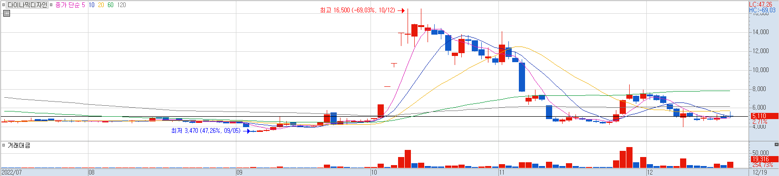Click the 12 month marker on time axis
This screenshot has height=176, width=779.
pos(650,172)
